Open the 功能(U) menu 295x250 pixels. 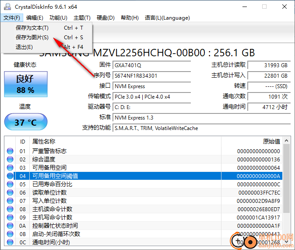[x=58, y=18]
